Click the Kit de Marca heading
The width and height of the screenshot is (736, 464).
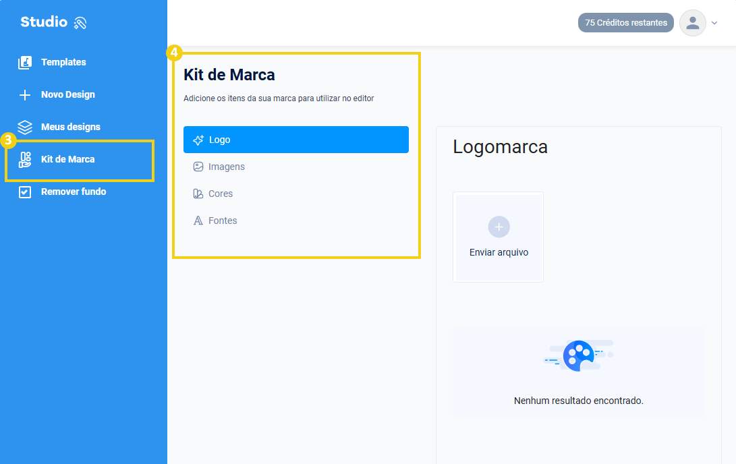(x=229, y=75)
